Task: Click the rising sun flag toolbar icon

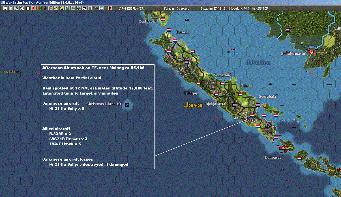Action: [34, 8]
